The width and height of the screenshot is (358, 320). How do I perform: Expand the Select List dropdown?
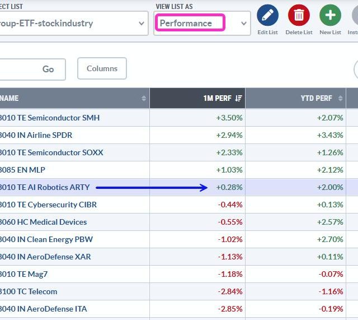click(x=73, y=24)
